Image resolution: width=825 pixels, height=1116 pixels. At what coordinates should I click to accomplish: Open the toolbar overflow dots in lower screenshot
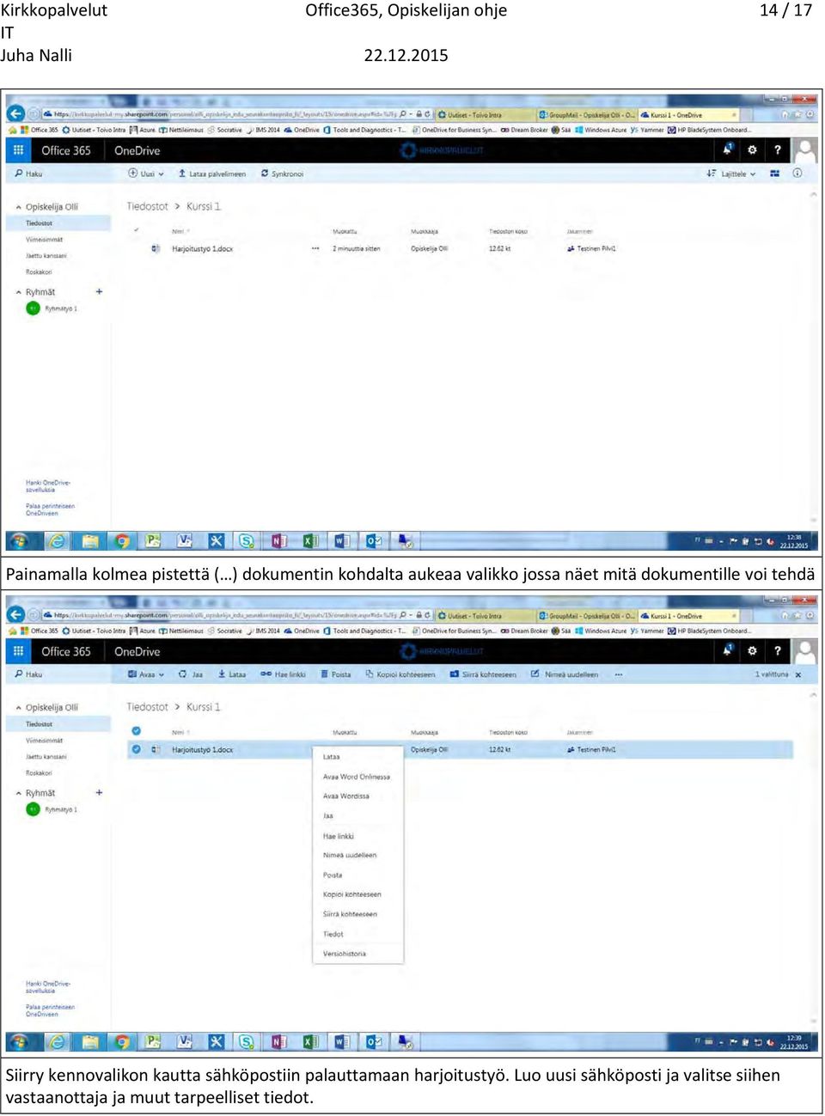(x=619, y=674)
